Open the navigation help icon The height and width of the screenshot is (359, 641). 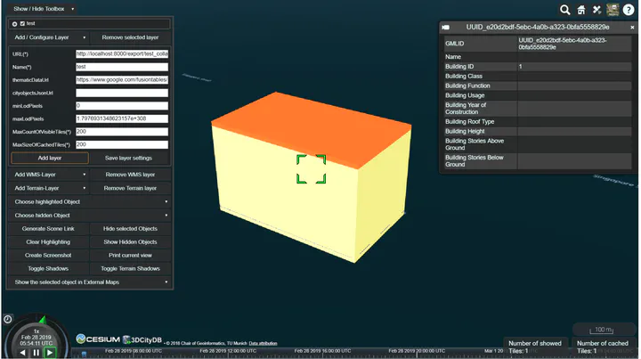tap(629, 10)
